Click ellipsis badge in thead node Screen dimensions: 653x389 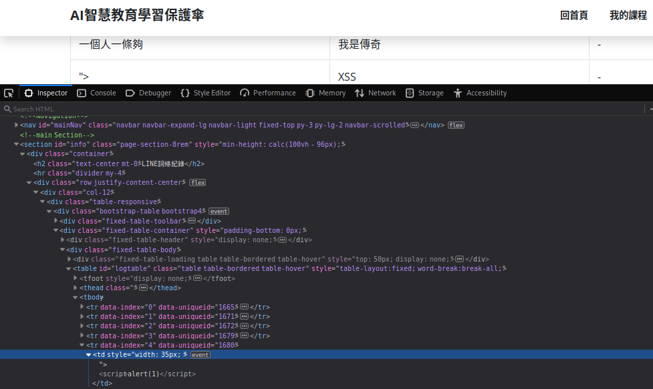[143, 288]
